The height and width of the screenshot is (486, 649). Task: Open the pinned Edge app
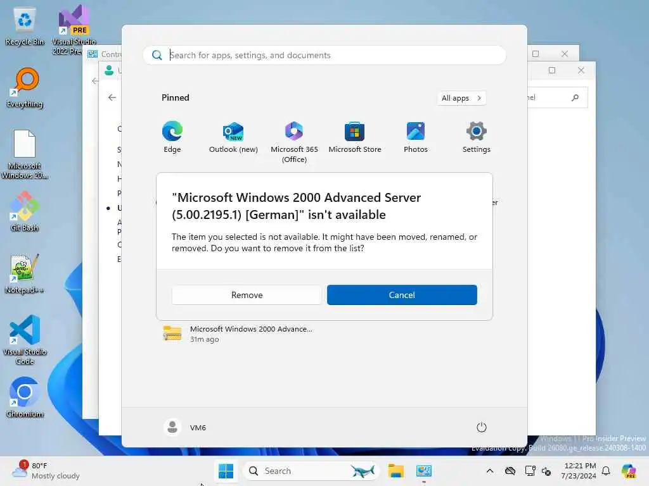(x=172, y=137)
